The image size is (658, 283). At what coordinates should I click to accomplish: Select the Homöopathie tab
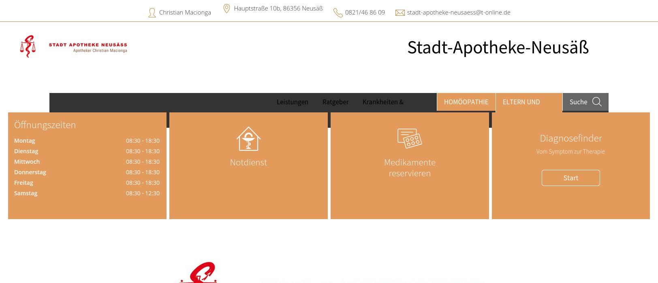point(466,102)
